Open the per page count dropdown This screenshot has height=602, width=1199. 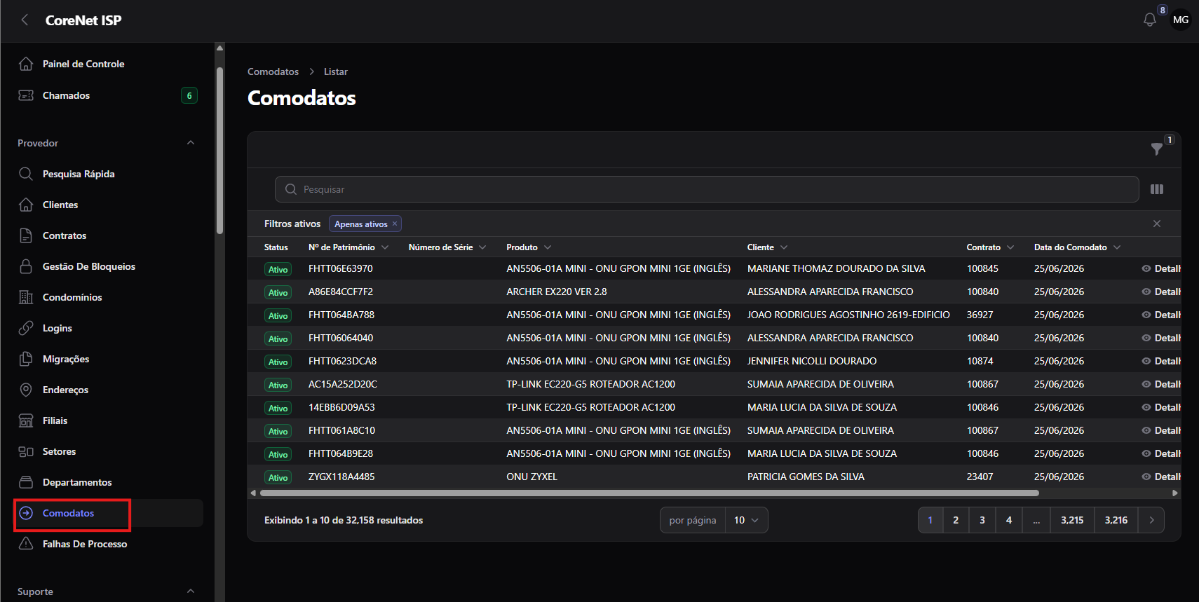(x=746, y=520)
